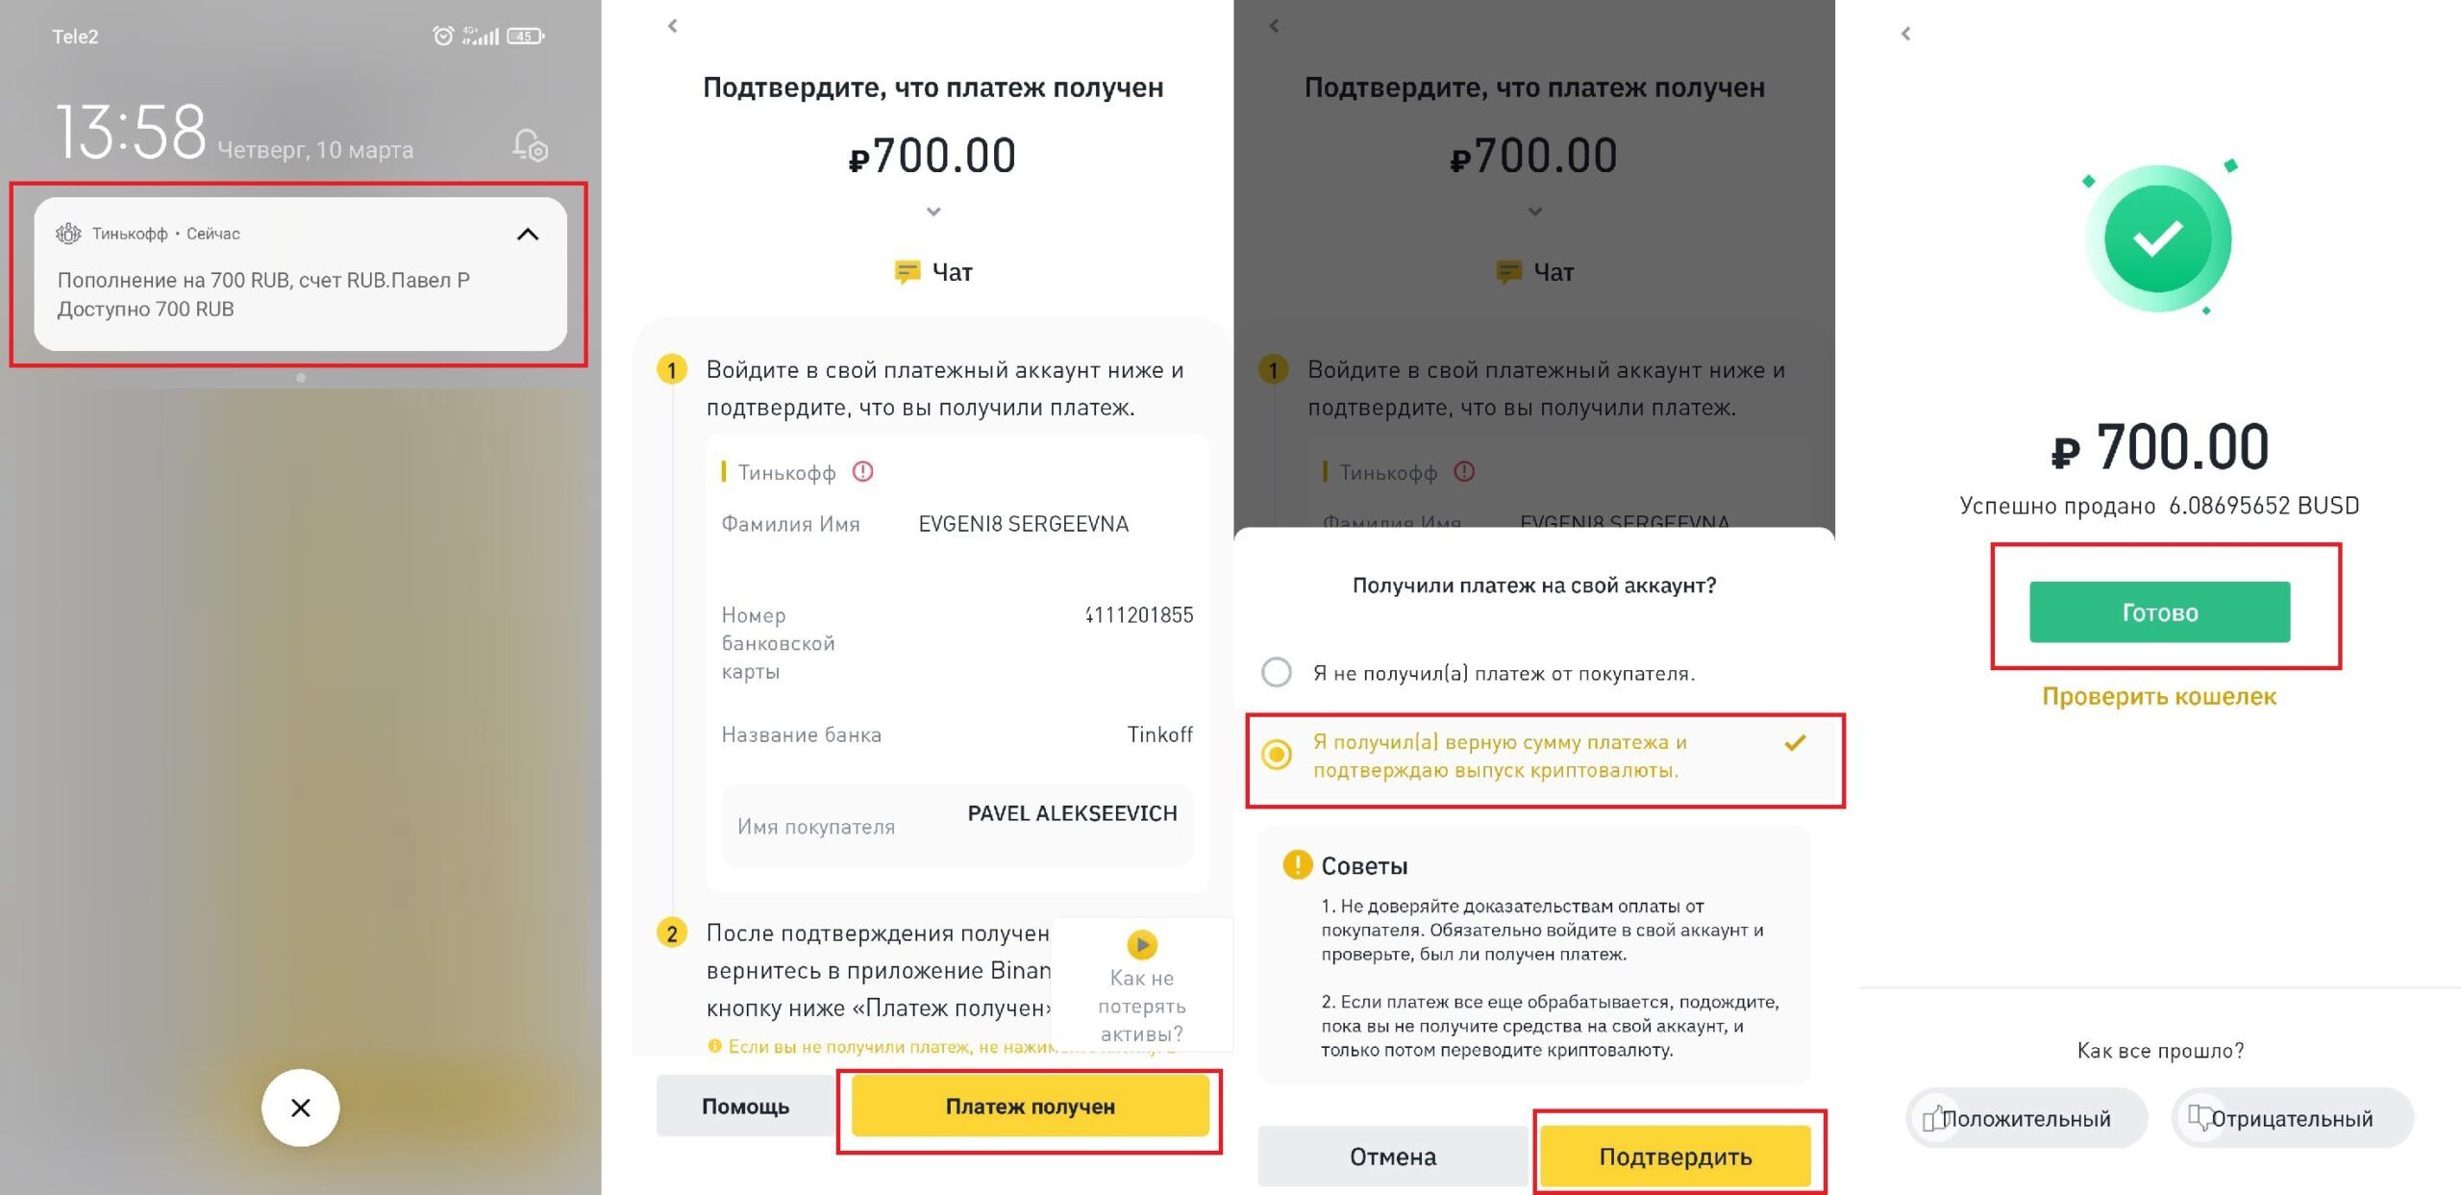Image resolution: width=2461 pixels, height=1195 pixels.
Task: Expand order details below ₽700.00 amount
Action: pos(933,212)
